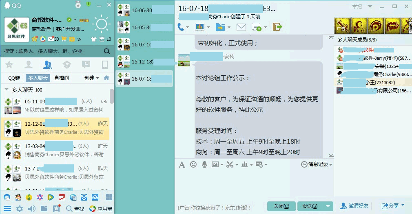Screen dimensions: 412x214
Task: Open 消息记录 dropdown
Action: 317,164
